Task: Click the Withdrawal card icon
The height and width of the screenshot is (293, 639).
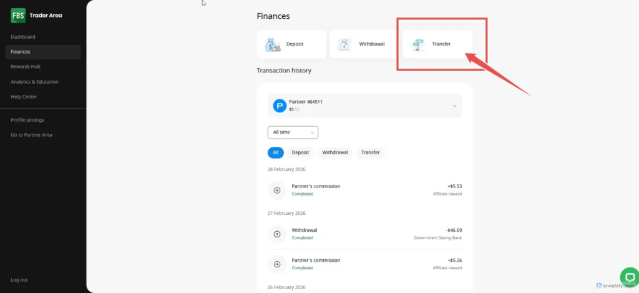Action: (x=344, y=44)
